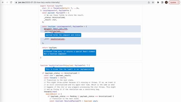Click the 'lazyInitializer,' text on the _init line

pyautogui.click(x=58, y=39)
